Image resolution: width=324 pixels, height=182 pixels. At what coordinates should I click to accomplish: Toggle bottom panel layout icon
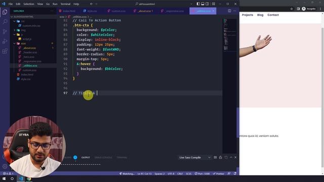coord(202,4)
